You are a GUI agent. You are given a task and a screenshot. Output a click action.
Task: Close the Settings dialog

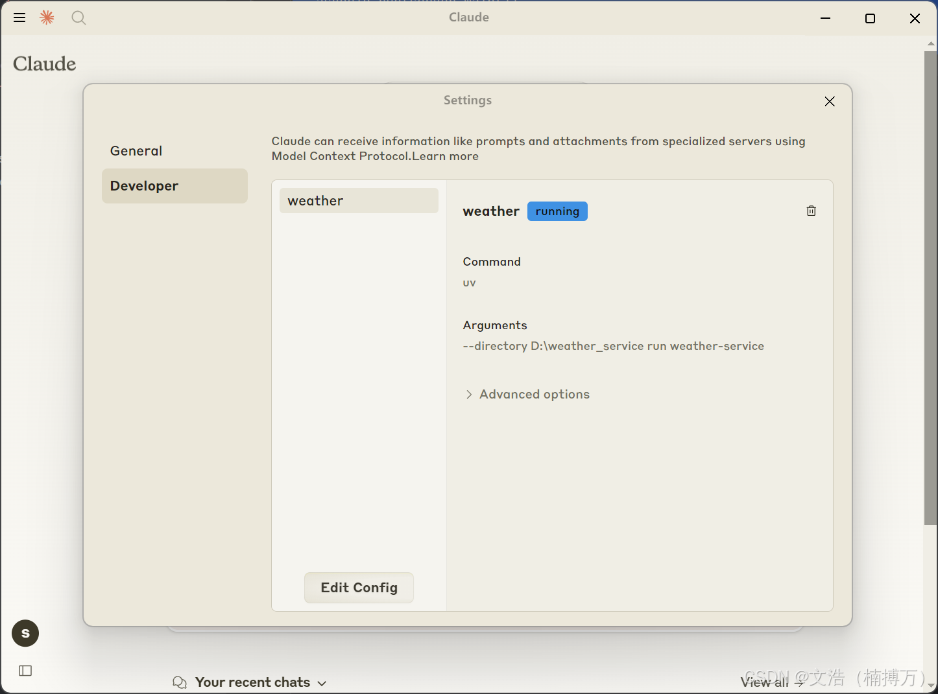830,101
